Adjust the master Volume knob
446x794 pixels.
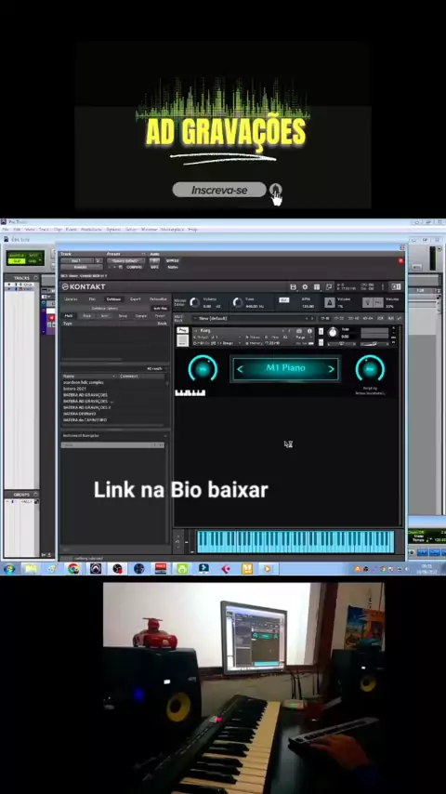(x=194, y=303)
